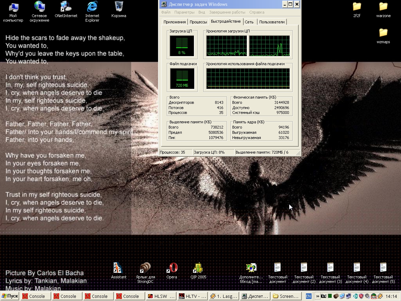Click the Task Manager title bar icon
This screenshot has width=401, height=301.
164,4
